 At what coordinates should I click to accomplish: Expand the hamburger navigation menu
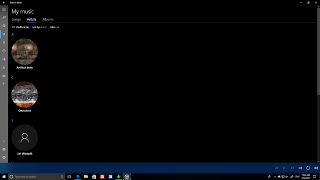pos(4,9)
